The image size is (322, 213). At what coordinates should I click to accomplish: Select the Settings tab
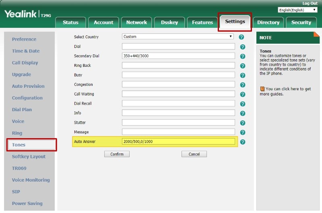coord(235,22)
